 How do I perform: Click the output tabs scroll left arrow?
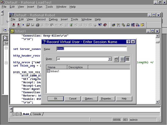(15, 114)
